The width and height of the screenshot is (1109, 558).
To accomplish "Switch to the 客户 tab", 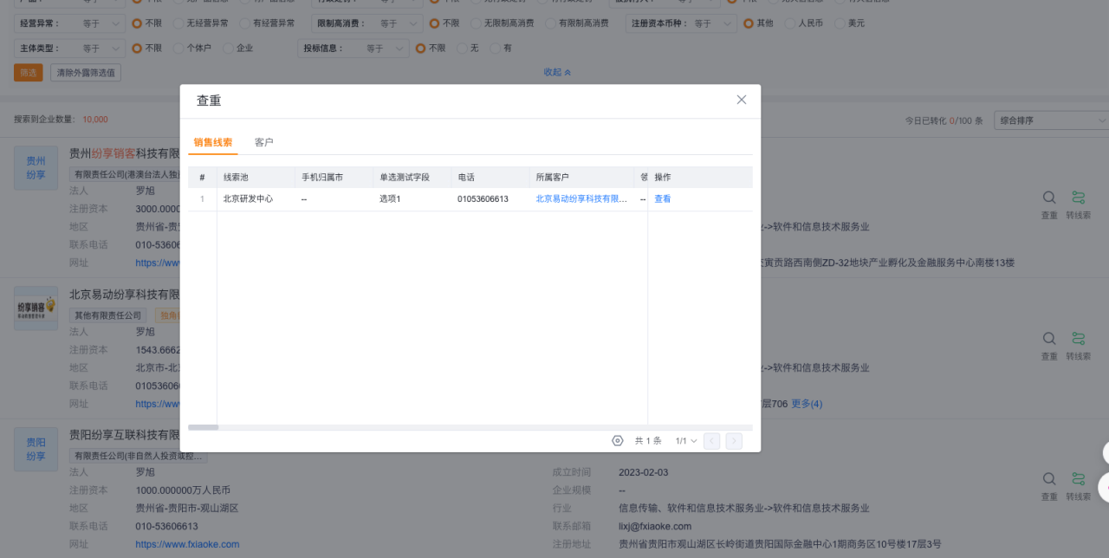I will [x=264, y=142].
